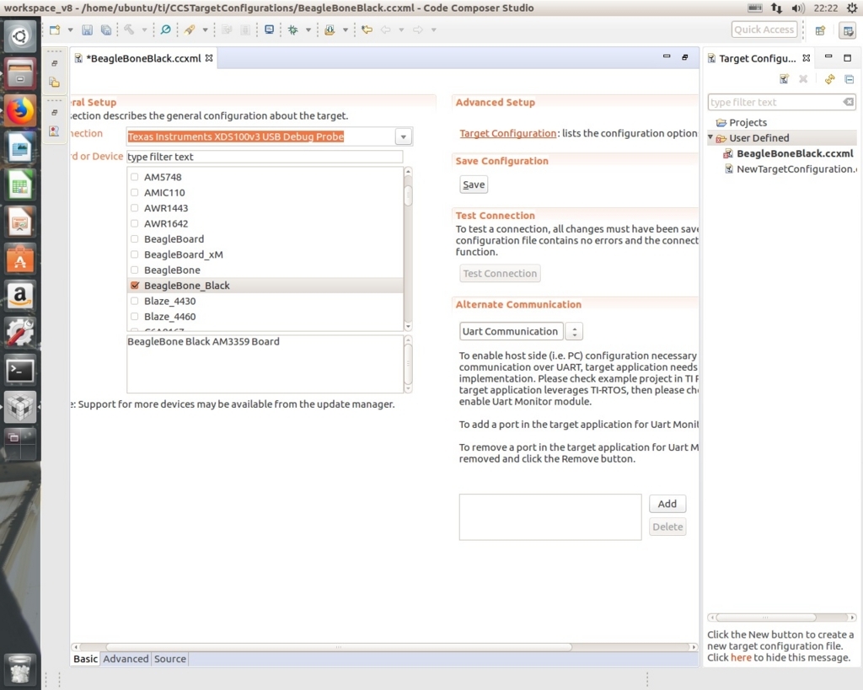
Task: Click the Open Perspective icon
Action: [x=820, y=30]
